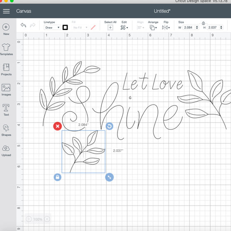Open the Edit dropdown menu
Viewport: 231px width, 231px height.
click(x=124, y=28)
